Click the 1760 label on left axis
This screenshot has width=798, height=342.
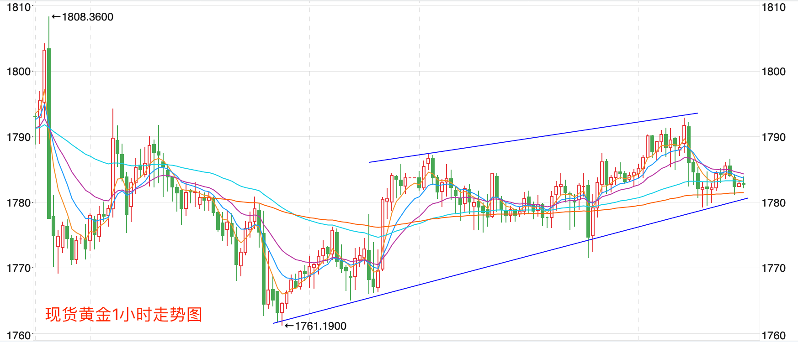coord(19,336)
